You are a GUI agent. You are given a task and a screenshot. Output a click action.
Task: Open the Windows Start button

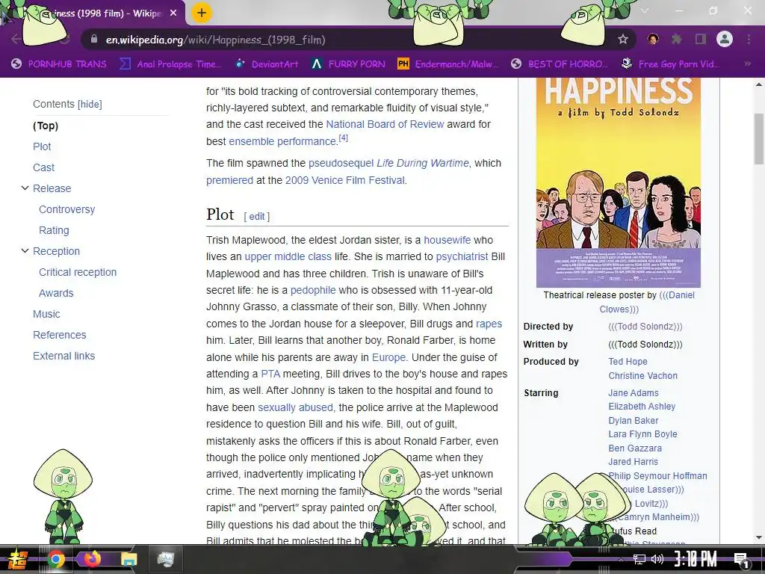[x=16, y=559]
